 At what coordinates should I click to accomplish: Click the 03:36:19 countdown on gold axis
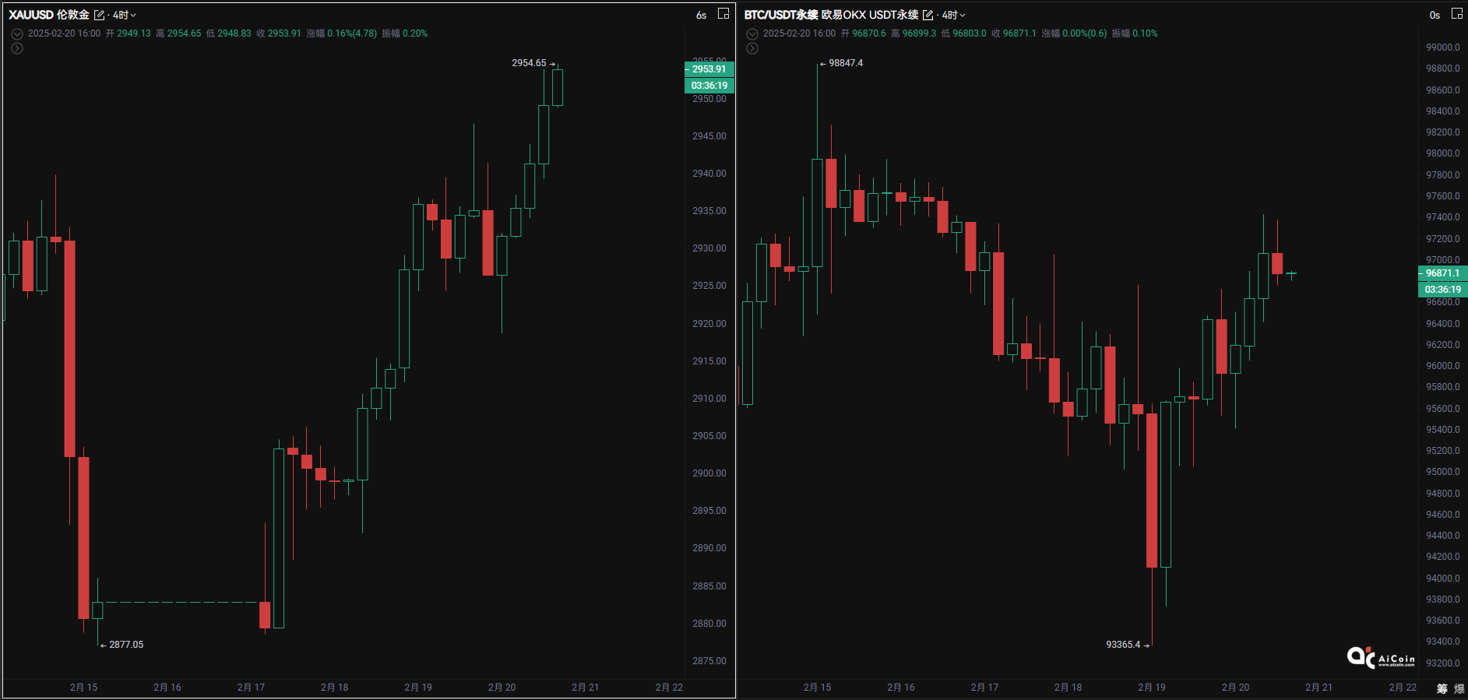709,86
